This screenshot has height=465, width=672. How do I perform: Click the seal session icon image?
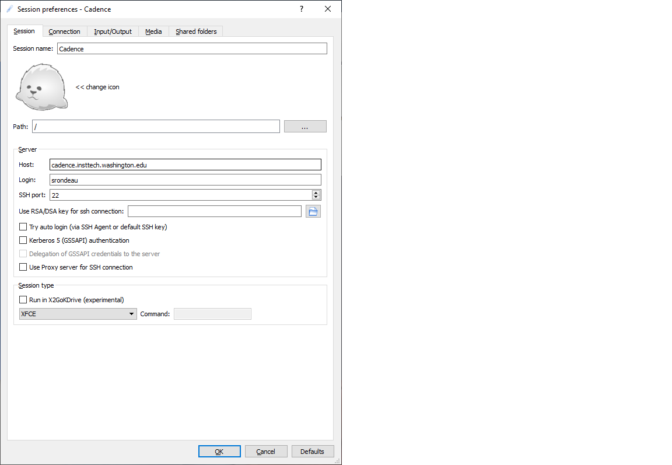coord(41,87)
